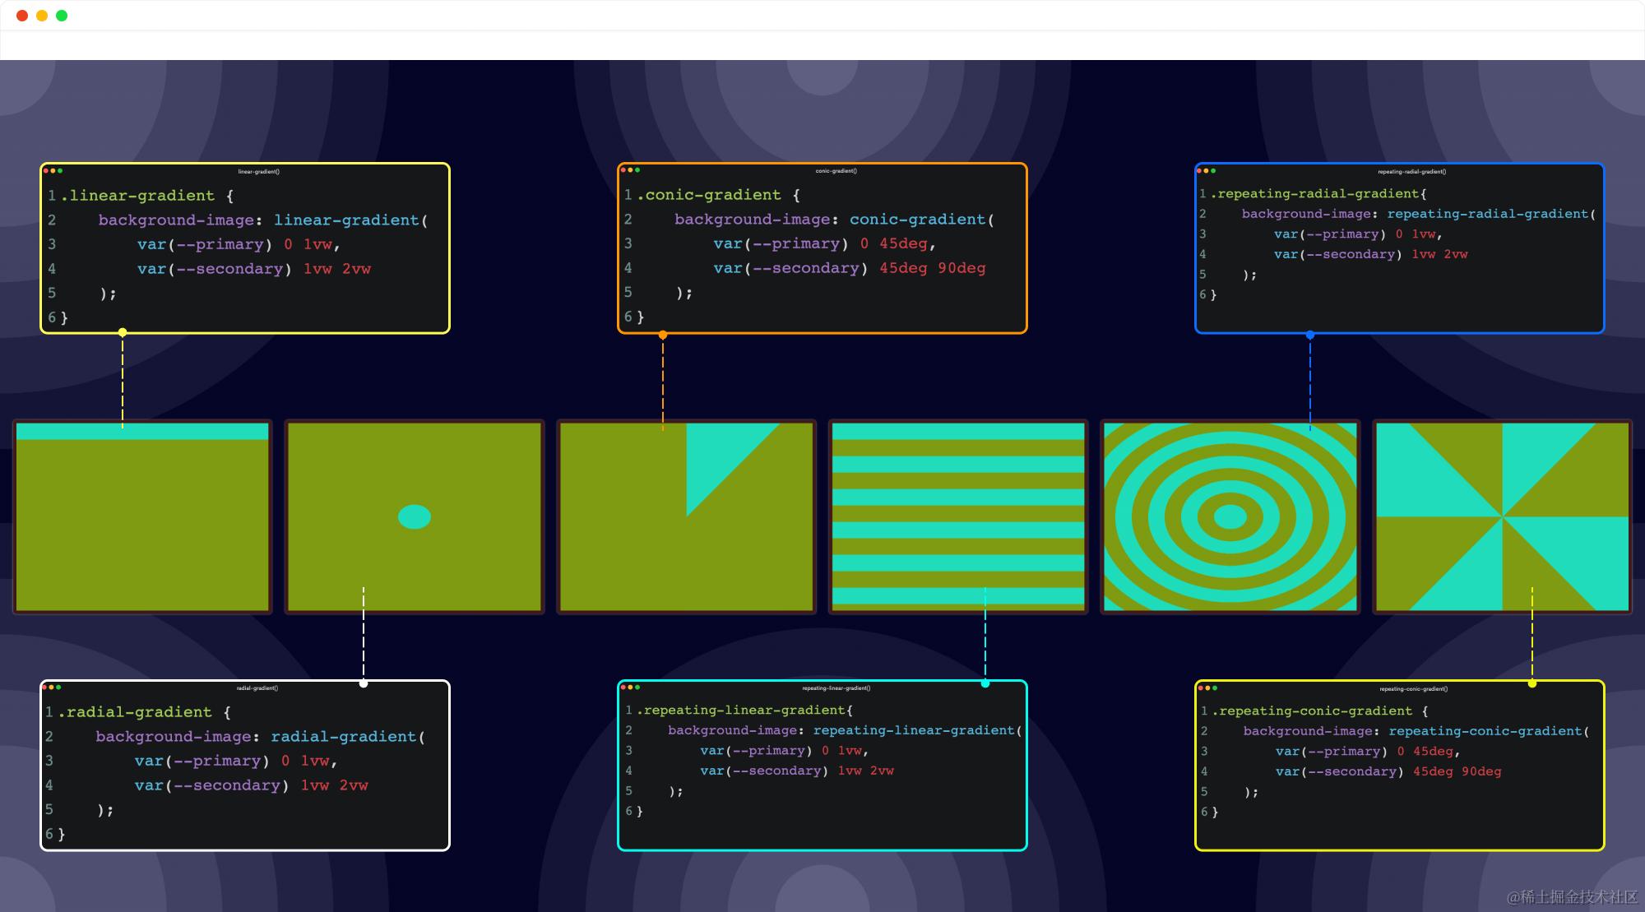Open the repeating-radial-gradient concentric rings preview
The image size is (1645, 912).
1230,516
